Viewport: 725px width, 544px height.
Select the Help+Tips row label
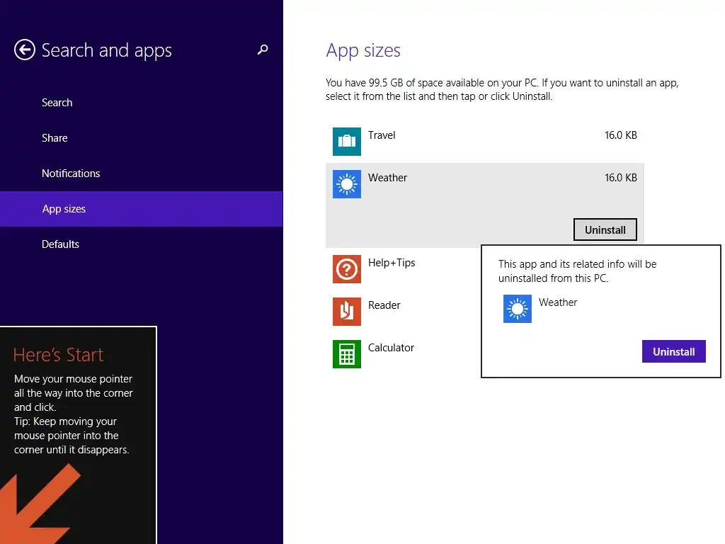coord(392,263)
